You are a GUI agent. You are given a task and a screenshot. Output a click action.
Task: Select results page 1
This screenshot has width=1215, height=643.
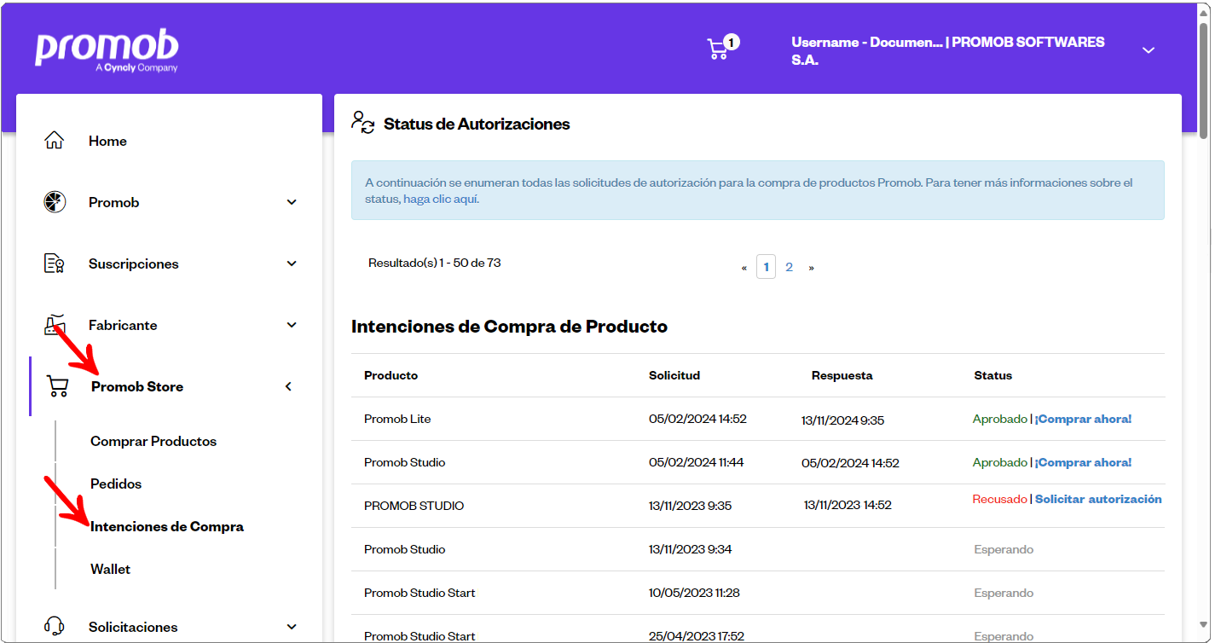coord(766,267)
